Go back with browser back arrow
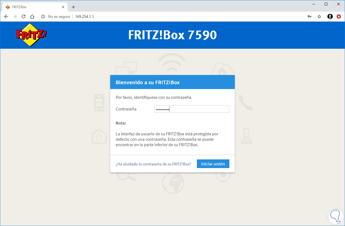345x226 pixels. pos(6,17)
